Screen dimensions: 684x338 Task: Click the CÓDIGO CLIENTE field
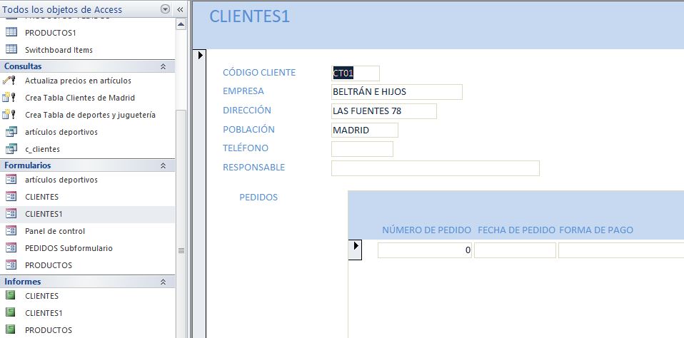356,73
